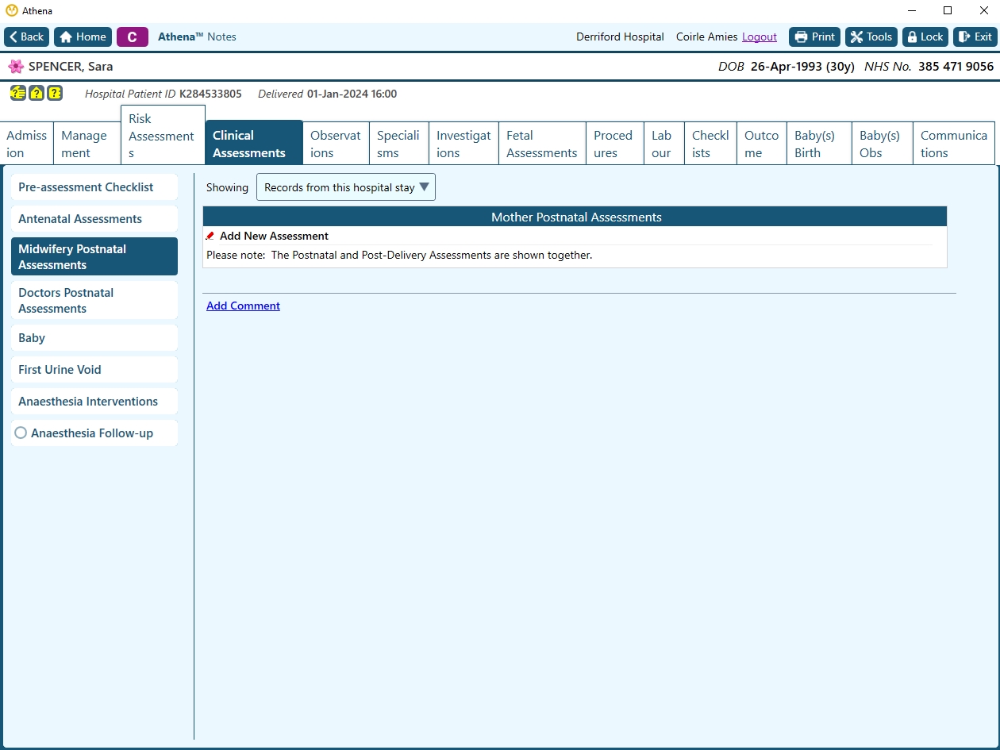Select First Urine Void in the sidebar
Screen dimensions: 1000x750
(94, 370)
